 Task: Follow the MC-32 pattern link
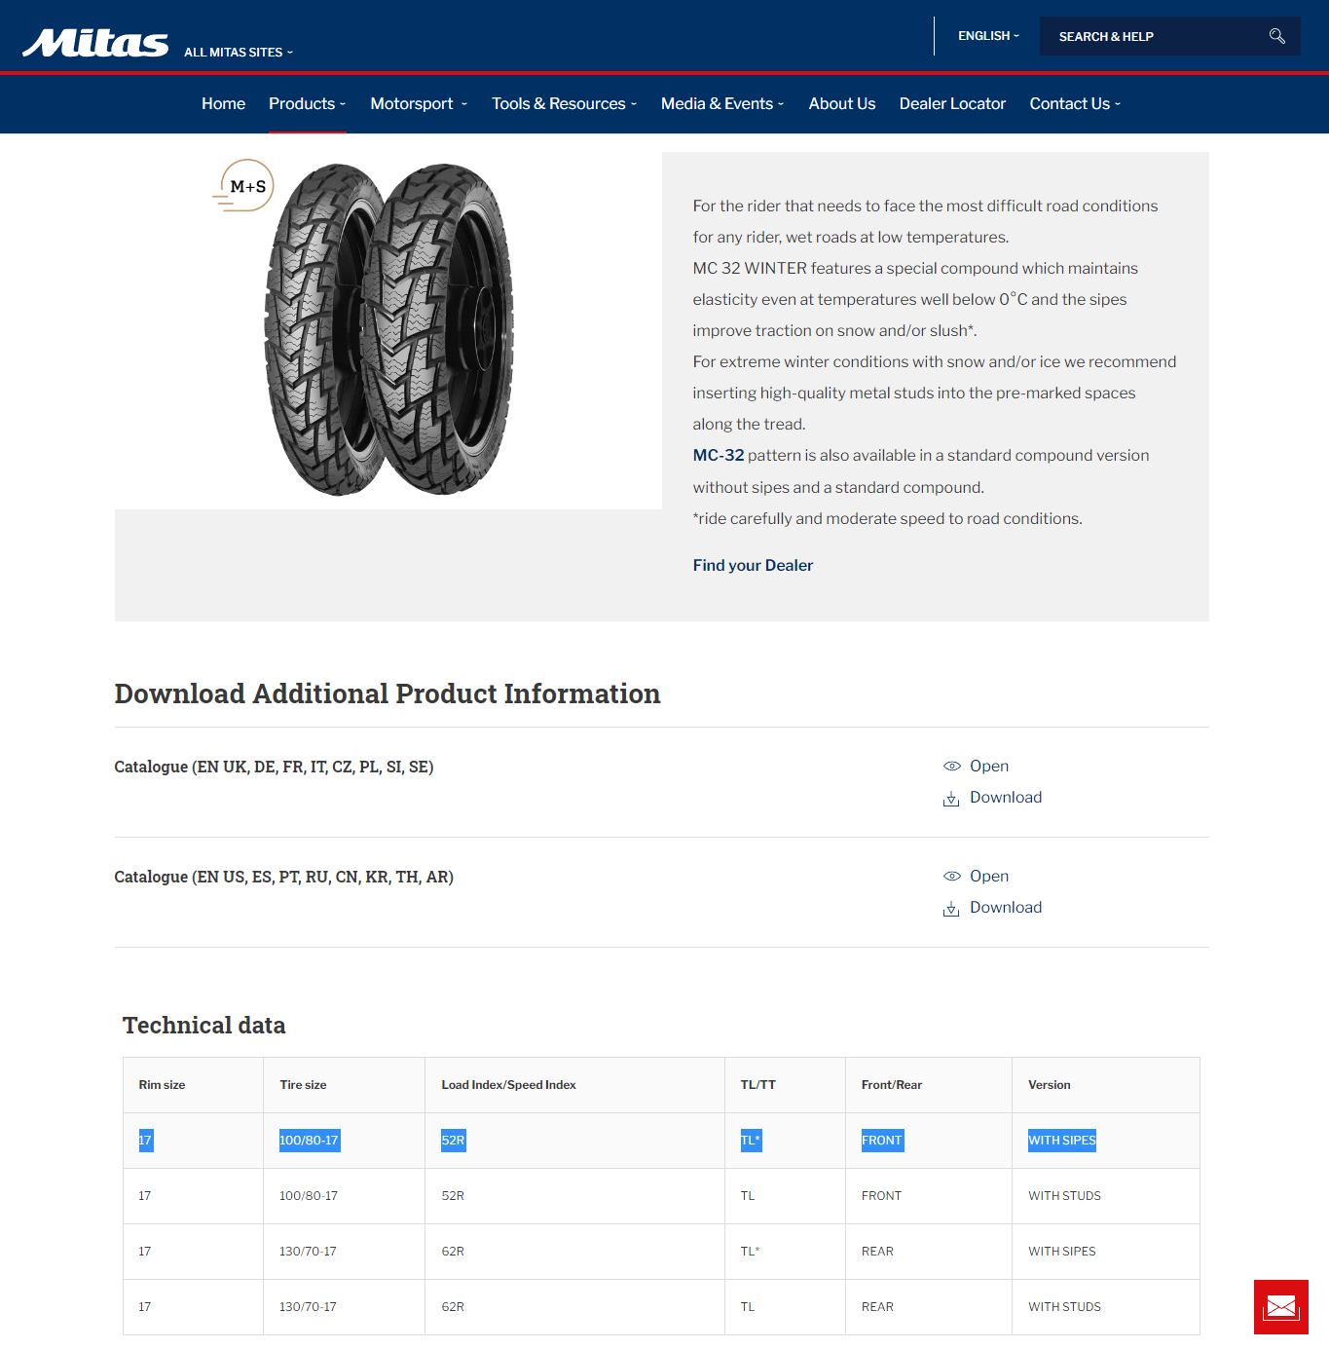pyautogui.click(x=719, y=455)
